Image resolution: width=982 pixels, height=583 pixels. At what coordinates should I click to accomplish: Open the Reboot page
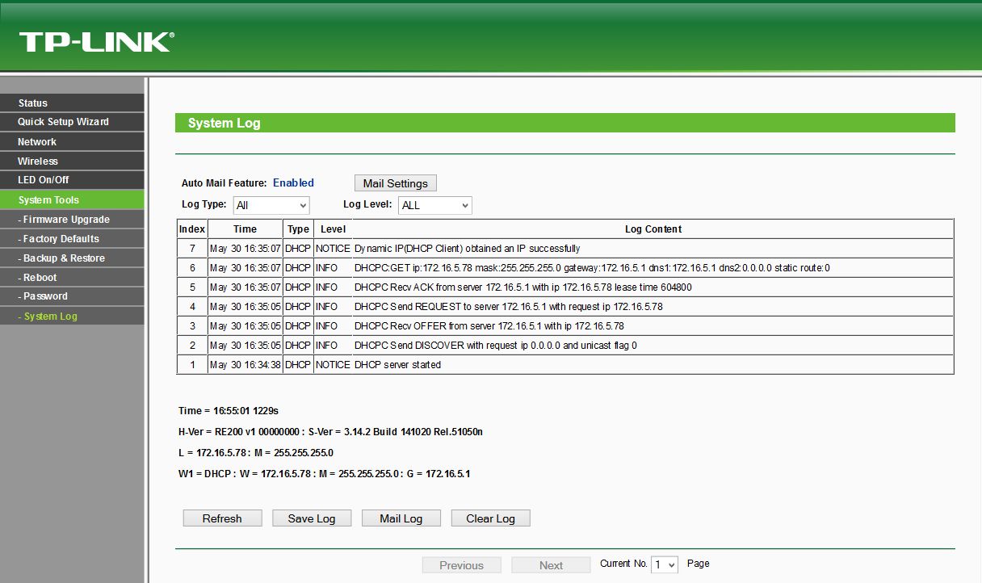click(x=72, y=277)
